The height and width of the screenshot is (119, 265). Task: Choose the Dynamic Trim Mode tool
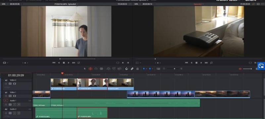point(96,69)
